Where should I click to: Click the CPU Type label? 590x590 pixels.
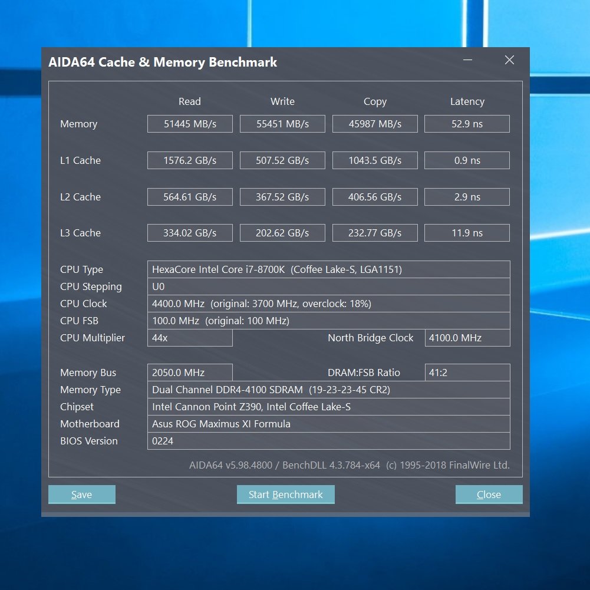click(x=82, y=270)
